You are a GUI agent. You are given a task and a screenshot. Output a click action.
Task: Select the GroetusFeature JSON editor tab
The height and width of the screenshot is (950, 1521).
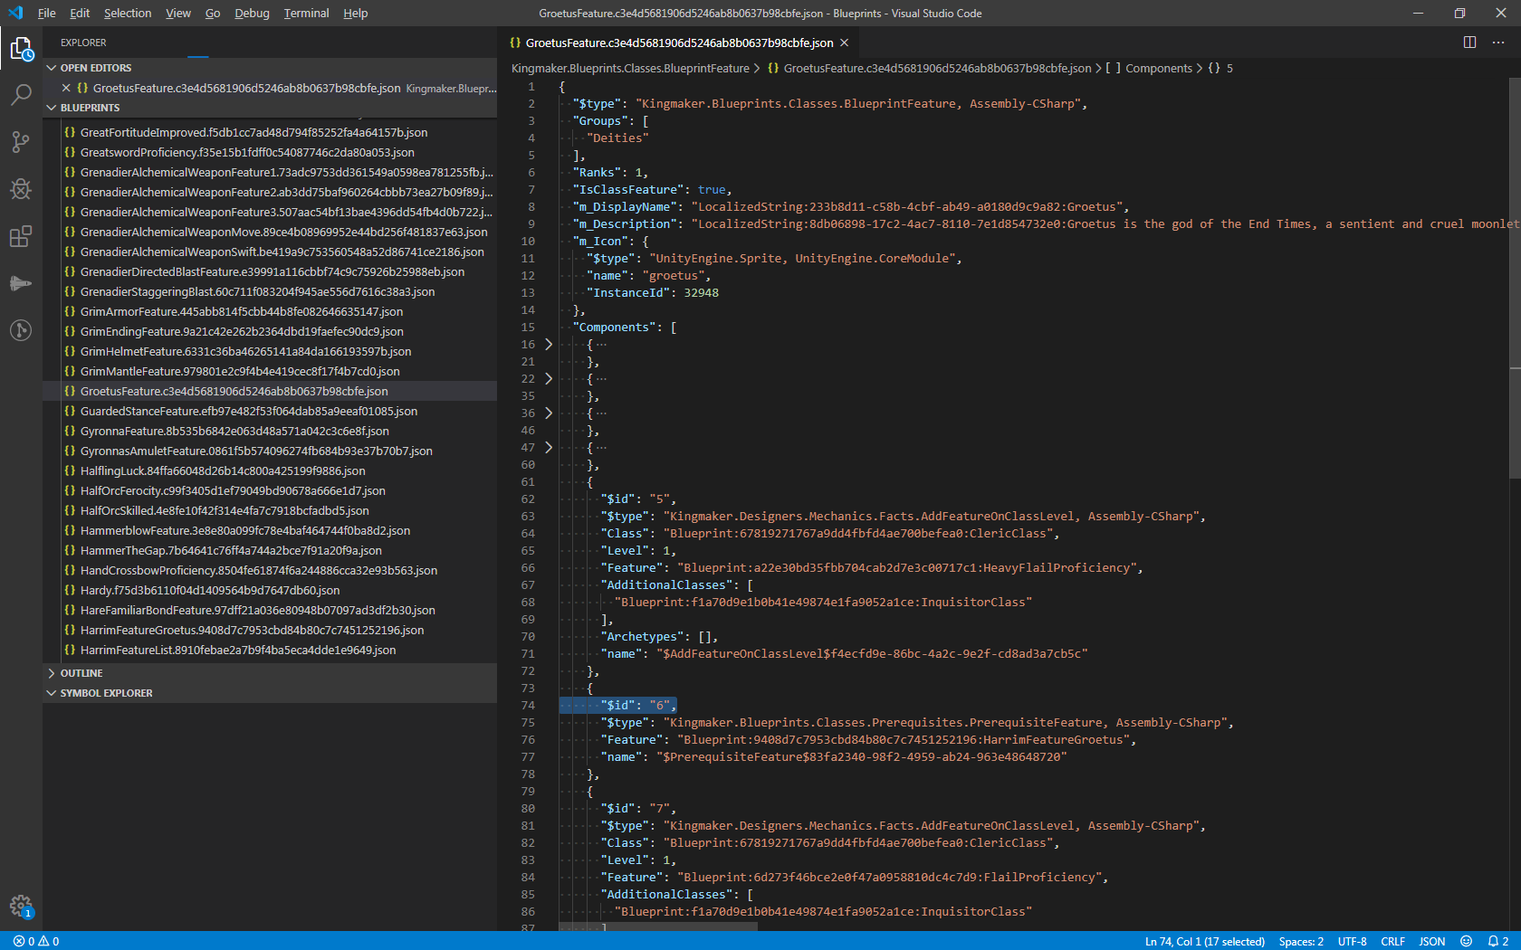679,43
